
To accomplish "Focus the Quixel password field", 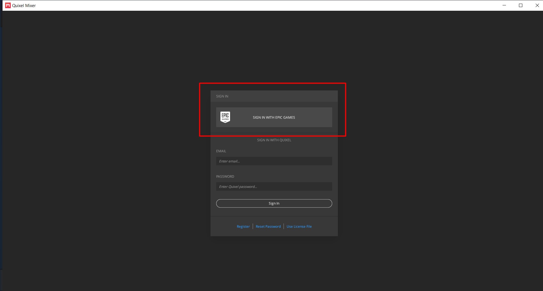I will pyautogui.click(x=274, y=186).
